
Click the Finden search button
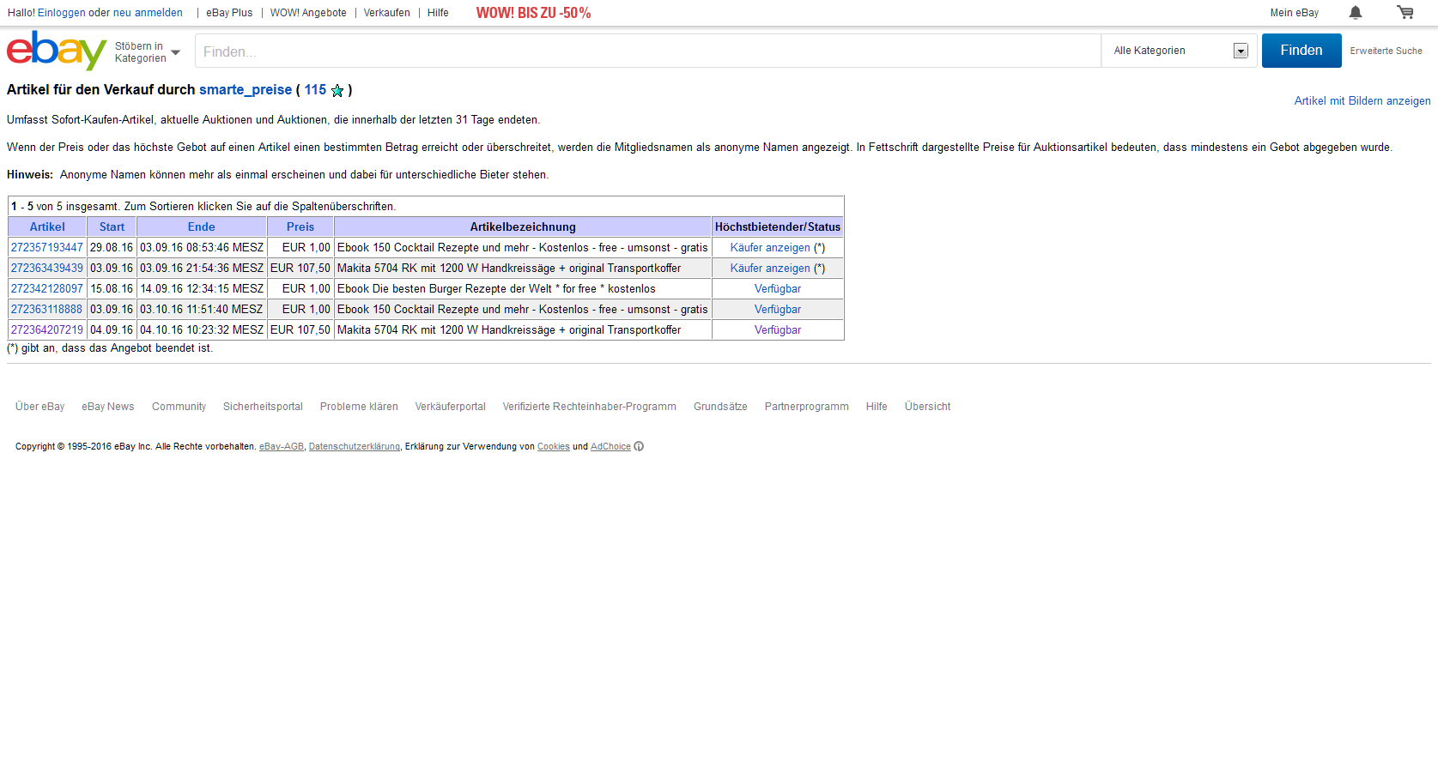click(1301, 51)
